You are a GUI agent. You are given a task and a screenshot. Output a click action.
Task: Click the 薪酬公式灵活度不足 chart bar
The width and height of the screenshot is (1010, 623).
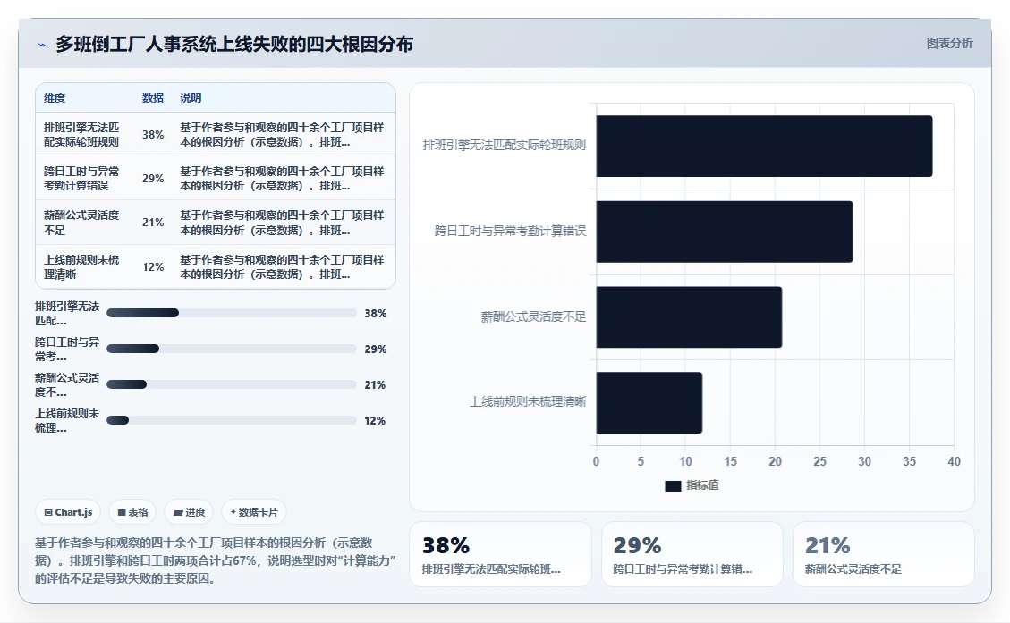(689, 317)
